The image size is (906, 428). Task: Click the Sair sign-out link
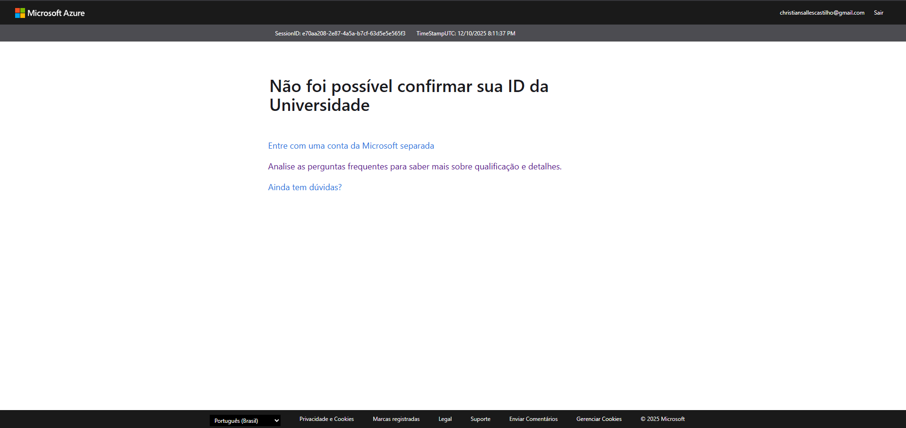click(879, 13)
